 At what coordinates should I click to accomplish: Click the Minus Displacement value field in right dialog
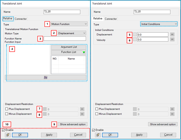[x=153, y=114]
